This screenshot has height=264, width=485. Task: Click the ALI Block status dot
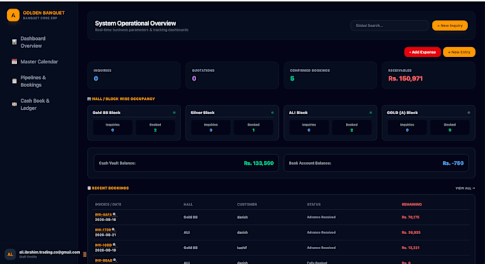click(x=371, y=113)
